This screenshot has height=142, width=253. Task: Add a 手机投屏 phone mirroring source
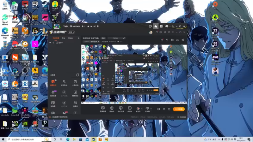[x=121, y=109]
